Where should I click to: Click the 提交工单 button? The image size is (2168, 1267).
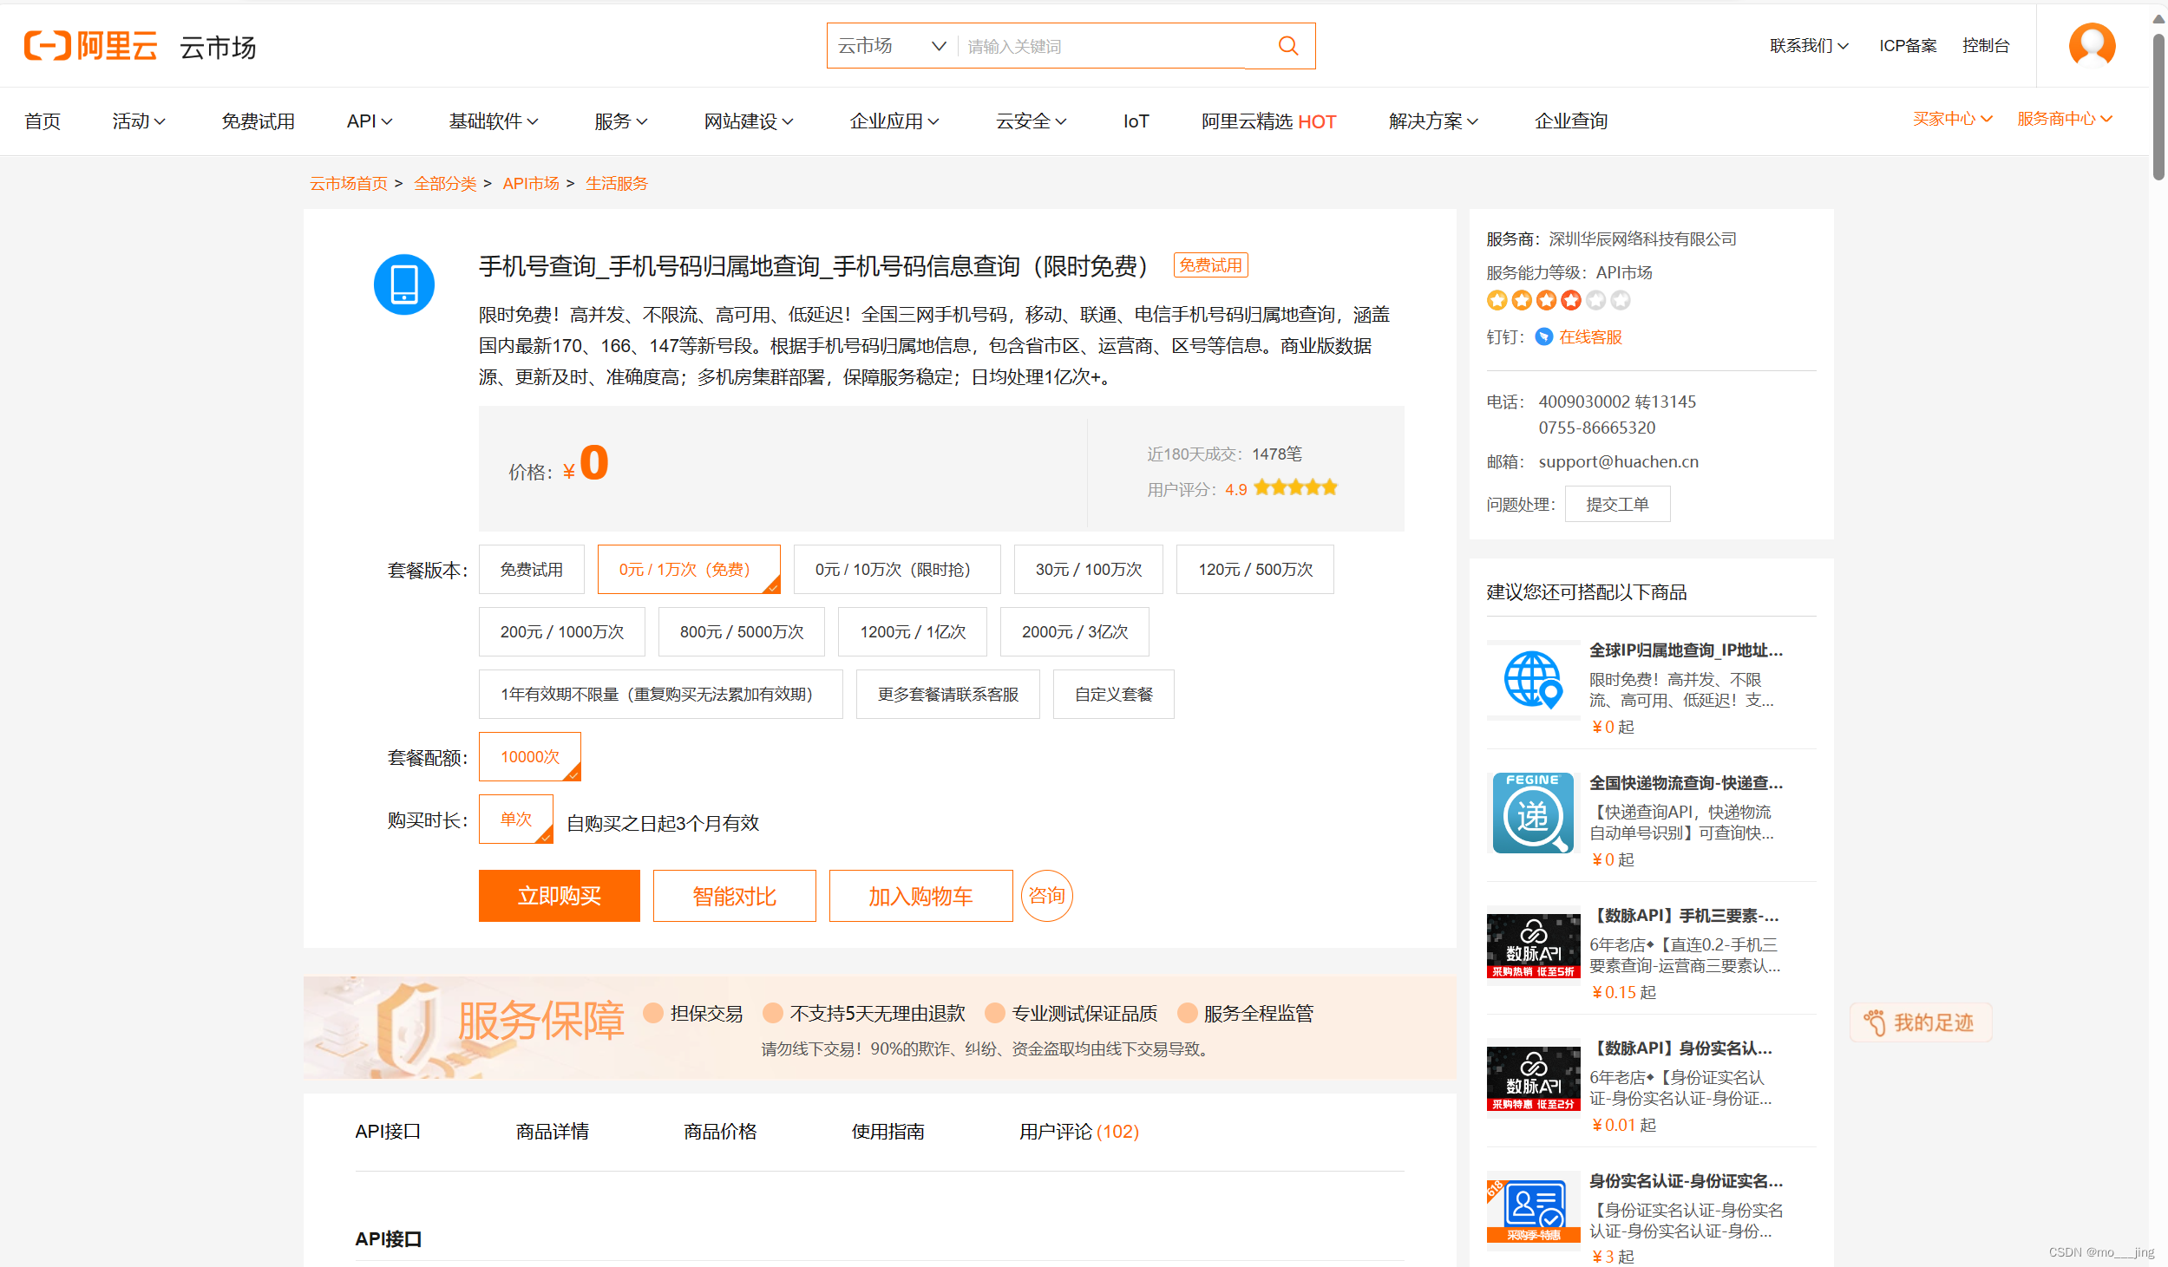coord(1616,505)
